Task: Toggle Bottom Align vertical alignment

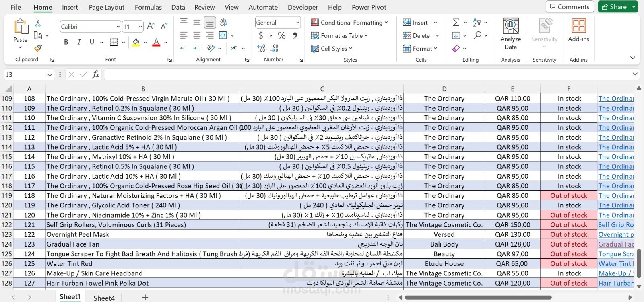Action: click(x=210, y=23)
